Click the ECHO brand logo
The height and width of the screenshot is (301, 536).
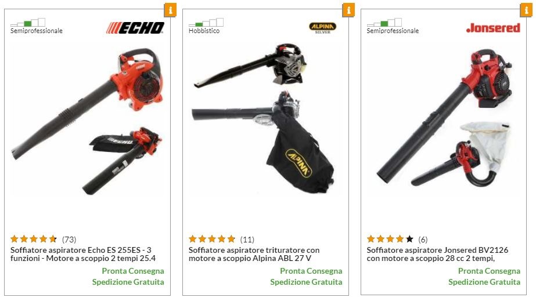point(135,28)
